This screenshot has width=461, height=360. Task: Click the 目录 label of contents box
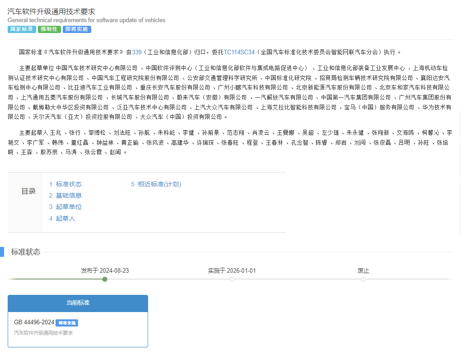tap(28, 191)
